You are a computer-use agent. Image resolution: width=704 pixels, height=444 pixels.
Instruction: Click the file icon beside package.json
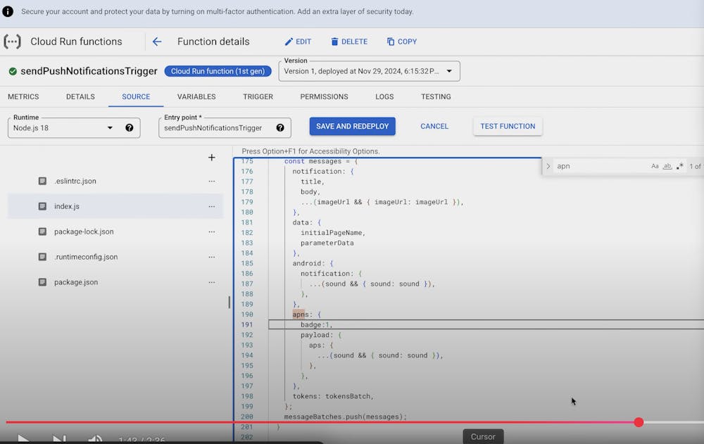42,282
